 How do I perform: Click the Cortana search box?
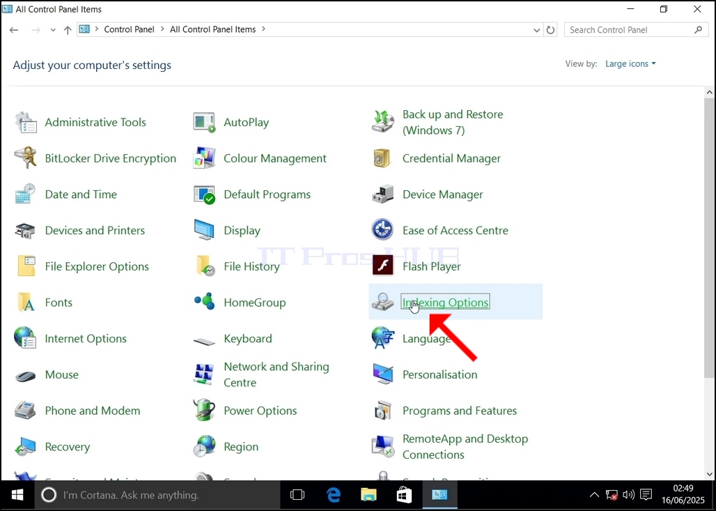point(157,494)
